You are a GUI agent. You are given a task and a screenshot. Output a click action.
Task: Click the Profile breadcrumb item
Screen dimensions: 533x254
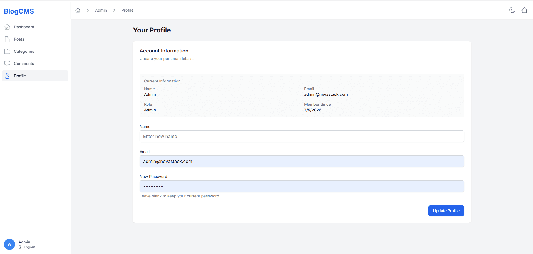127,10
